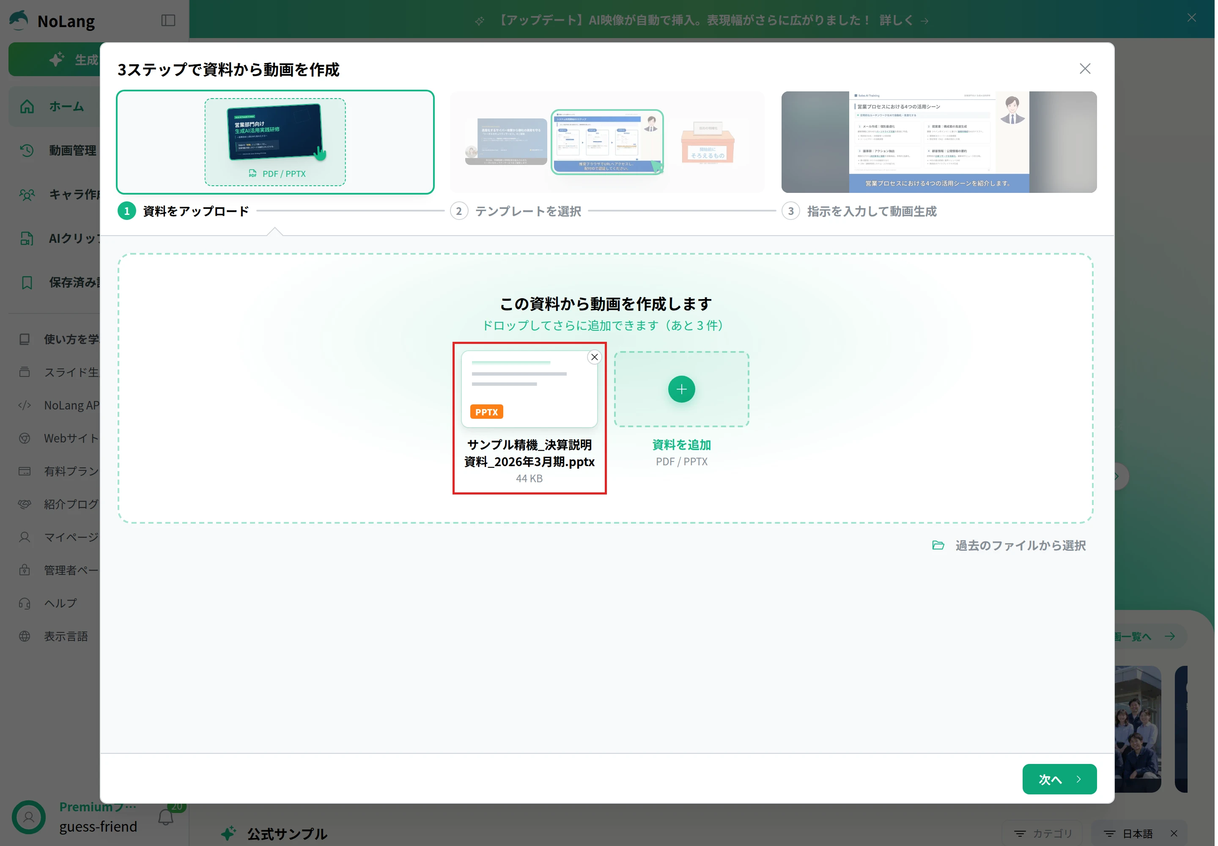Click the 資料を追加 label
This screenshot has height=846, width=1218.
pos(682,444)
